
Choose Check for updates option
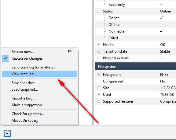pos(39,114)
